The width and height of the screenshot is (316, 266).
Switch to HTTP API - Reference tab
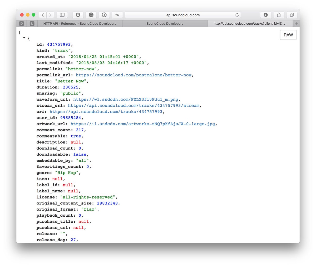click(x=80, y=24)
